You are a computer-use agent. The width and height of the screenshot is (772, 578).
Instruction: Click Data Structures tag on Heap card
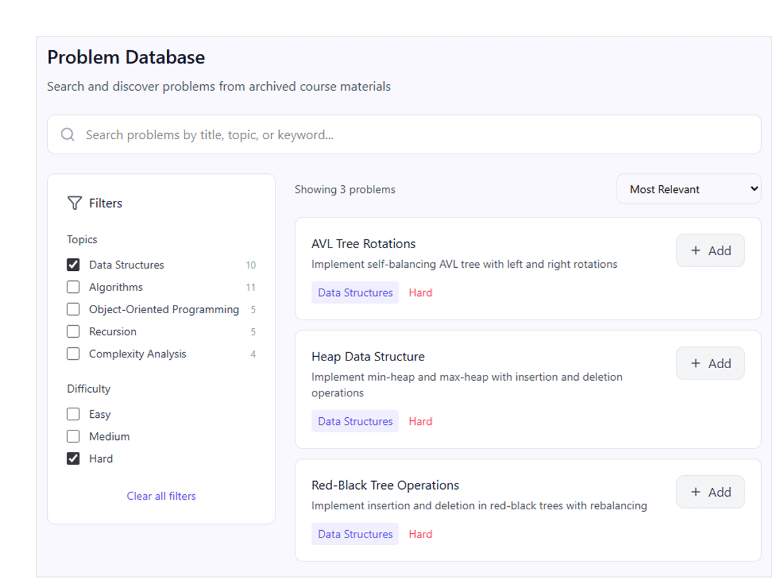coord(355,421)
